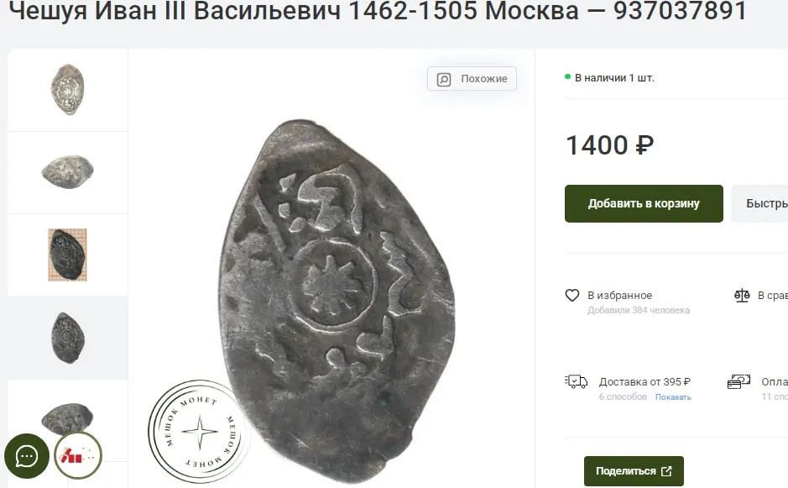The image size is (788, 488).
Task: Click the scales compare icon
Action: (742, 296)
